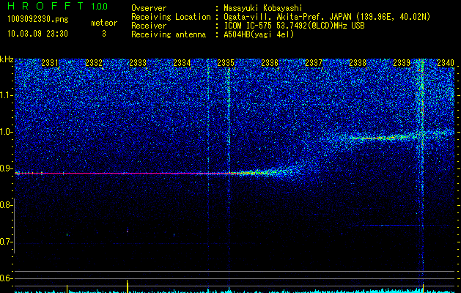Click the 2332 time marker
The height and width of the screenshot is (293, 461).
click(x=94, y=63)
